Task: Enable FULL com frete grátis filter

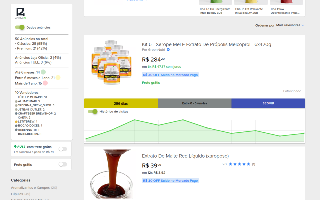Action: tap(63, 149)
